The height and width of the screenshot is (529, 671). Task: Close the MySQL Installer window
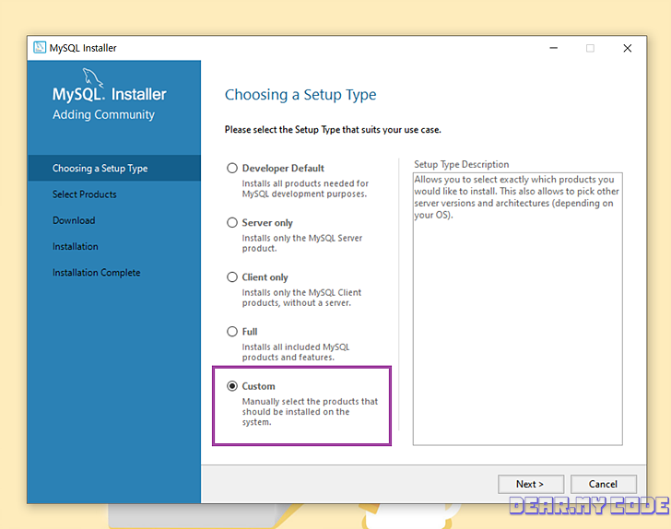(628, 48)
